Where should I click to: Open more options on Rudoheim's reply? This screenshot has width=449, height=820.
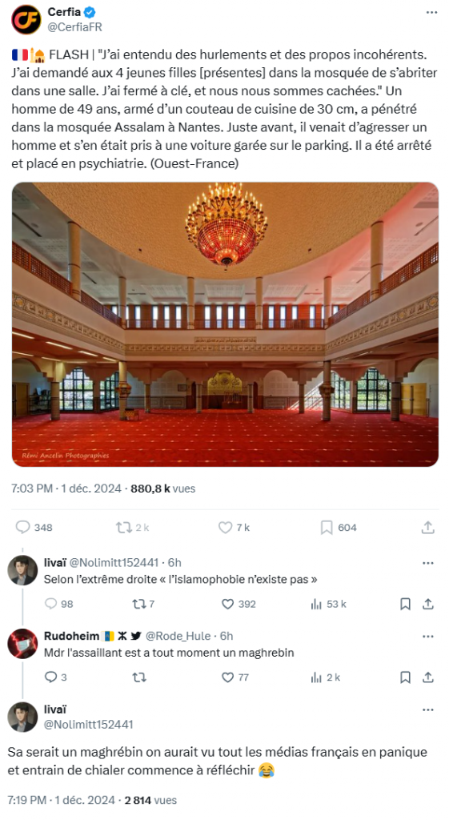click(427, 636)
